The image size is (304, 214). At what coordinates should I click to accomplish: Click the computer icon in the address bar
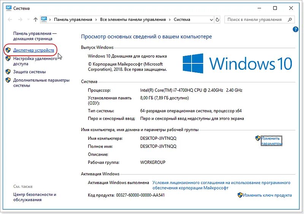[x=44, y=19]
